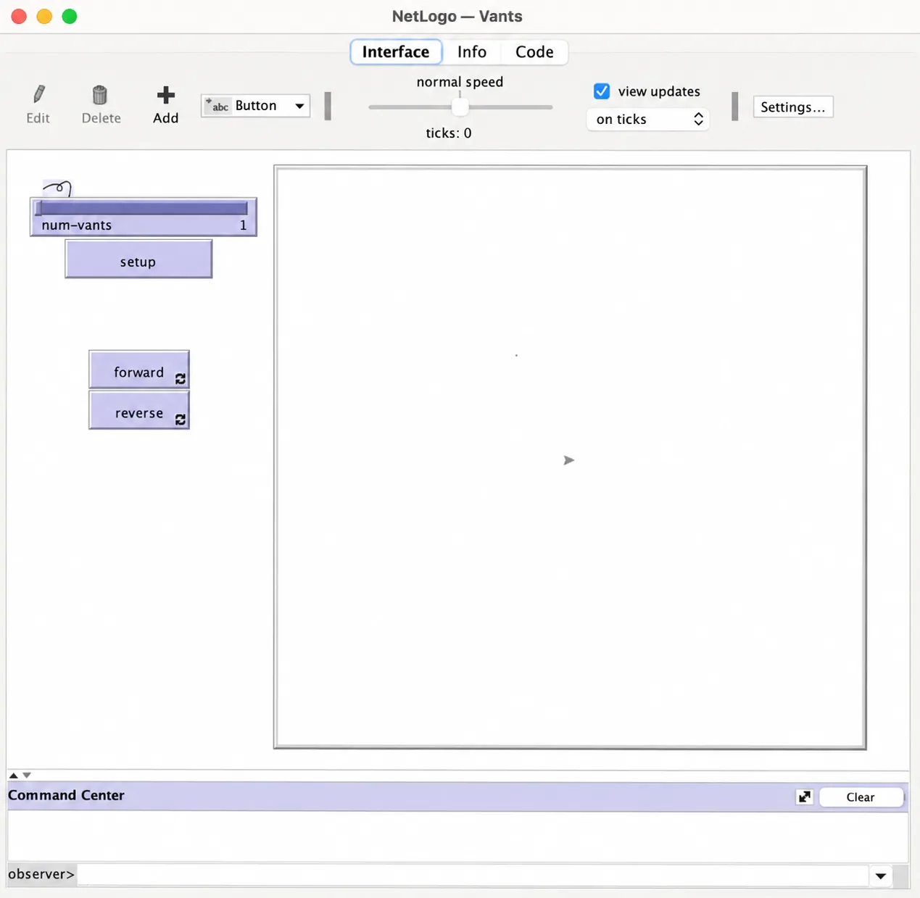The height and width of the screenshot is (898, 920).
Task: Click the Delete trash can icon
Action: pos(100,95)
